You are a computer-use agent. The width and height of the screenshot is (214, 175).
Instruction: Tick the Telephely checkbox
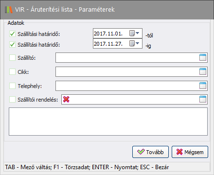click(12, 86)
